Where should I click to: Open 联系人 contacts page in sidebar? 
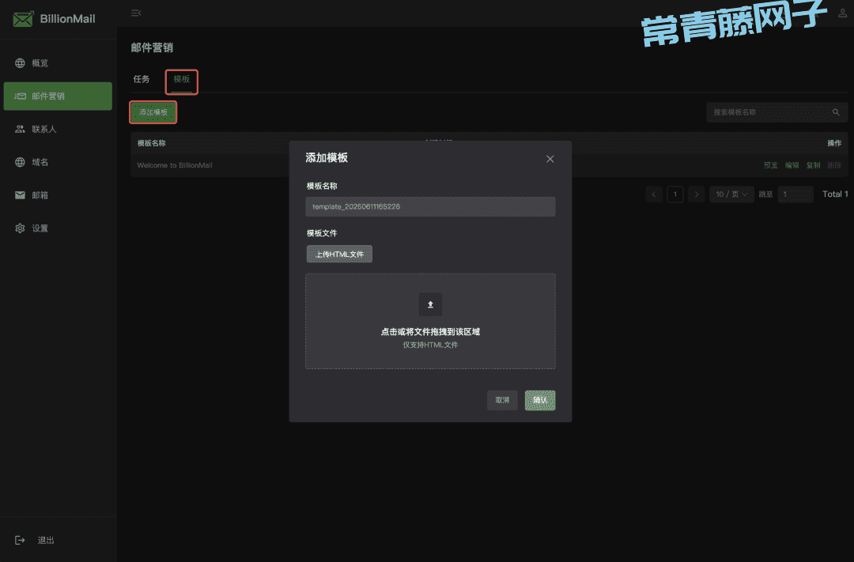(x=43, y=129)
